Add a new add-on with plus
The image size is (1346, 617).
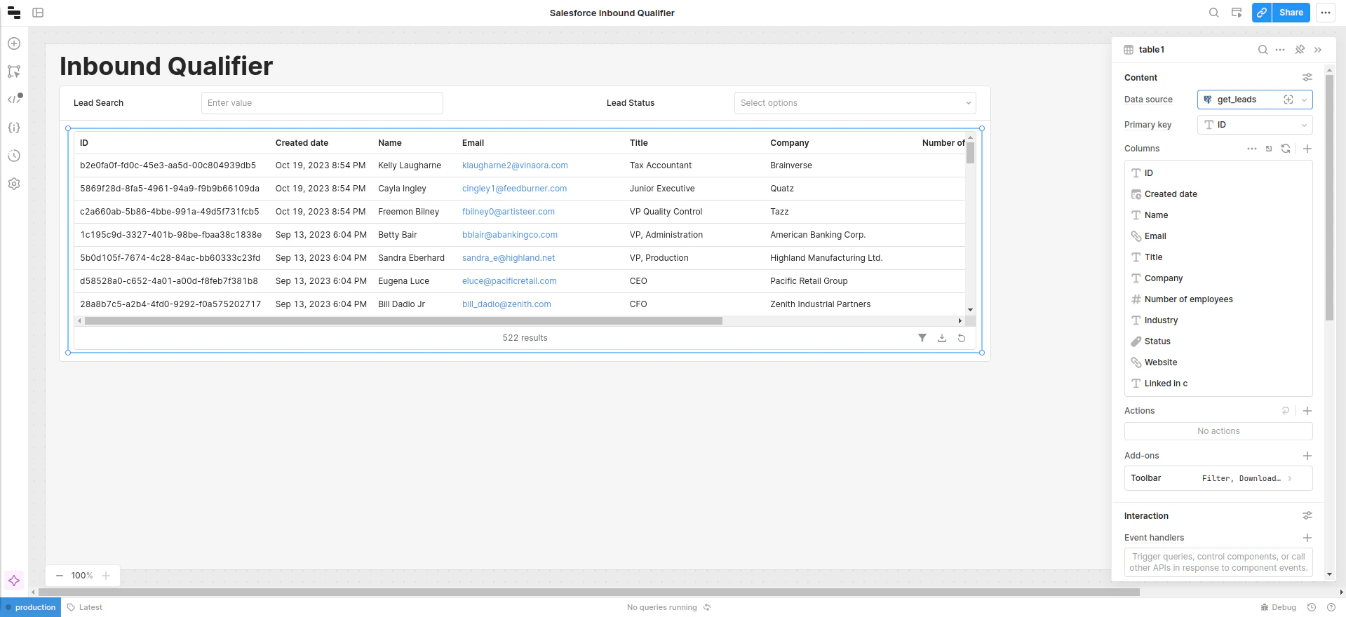[x=1307, y=456]
